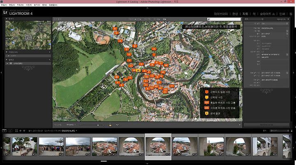
Task: Switch to the 책 module
Action: (254, 14)
